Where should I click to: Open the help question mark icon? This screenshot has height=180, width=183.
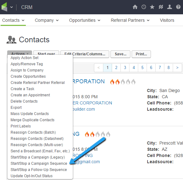178,7
